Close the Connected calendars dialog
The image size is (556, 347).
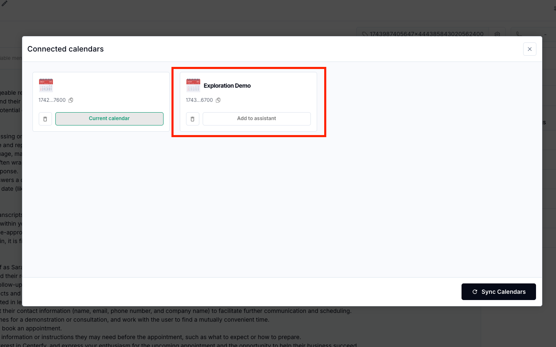pos(530,49)
